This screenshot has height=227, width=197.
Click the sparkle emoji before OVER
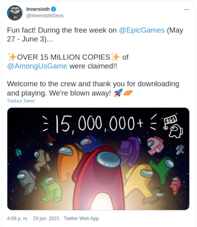[x=12, y=57]
